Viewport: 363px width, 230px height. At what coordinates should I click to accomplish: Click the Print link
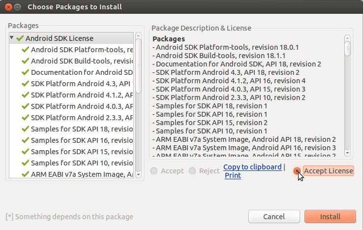pyautogui.click(x=233, y=175)
